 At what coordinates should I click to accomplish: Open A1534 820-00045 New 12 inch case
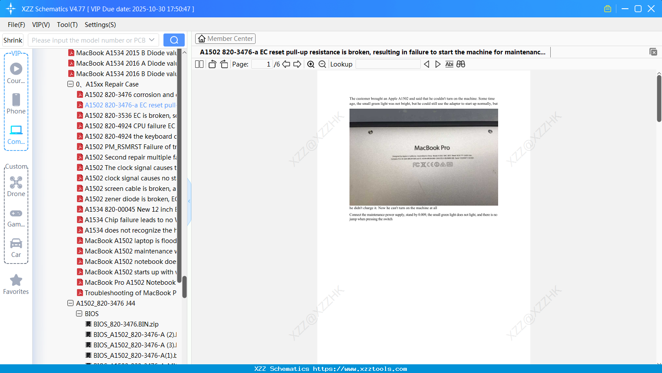[126, 210]
